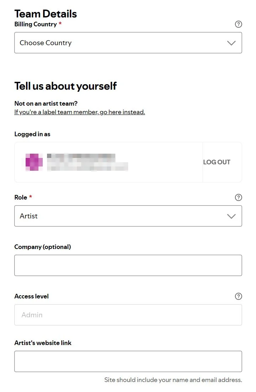Viewport: 256px width, 392px height.
Task: Log out using the LOG OUT button
Action: pos(217,162)
